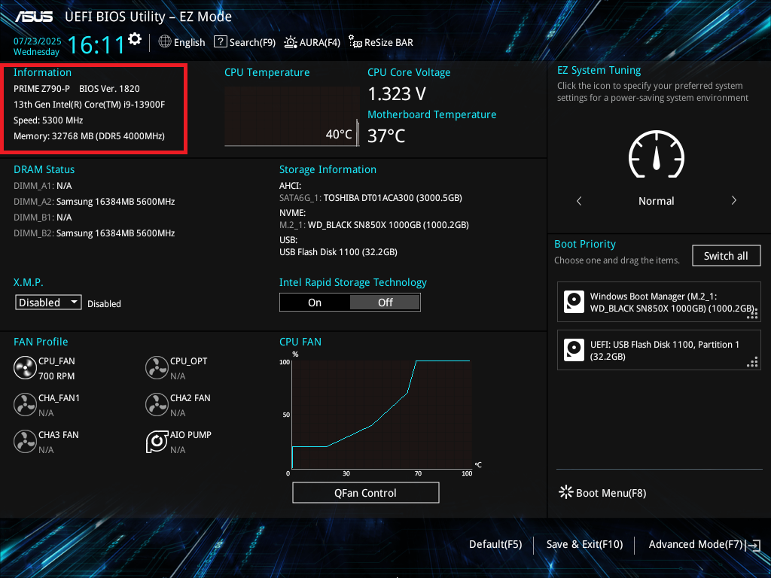Open the settings gear next to clock
The height and width of the screenshot is (578, 771).
(135, 39)
